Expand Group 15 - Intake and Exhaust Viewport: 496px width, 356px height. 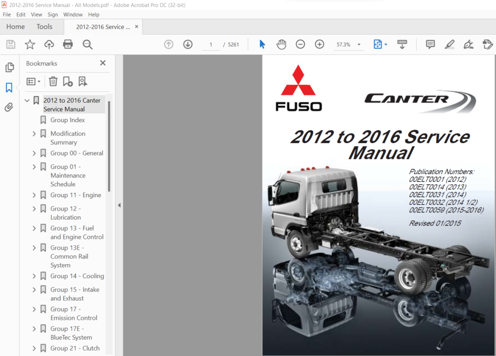pos(34,290)
